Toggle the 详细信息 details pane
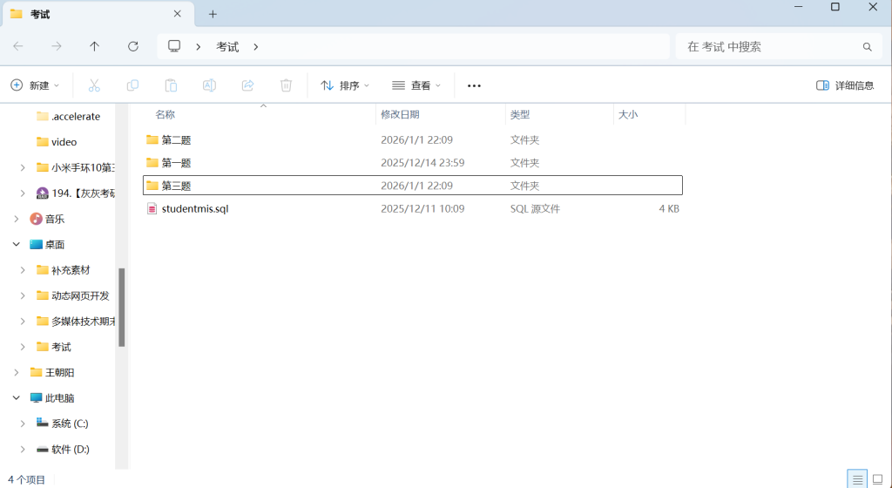The image size is (892, 488). click(845, 85)
